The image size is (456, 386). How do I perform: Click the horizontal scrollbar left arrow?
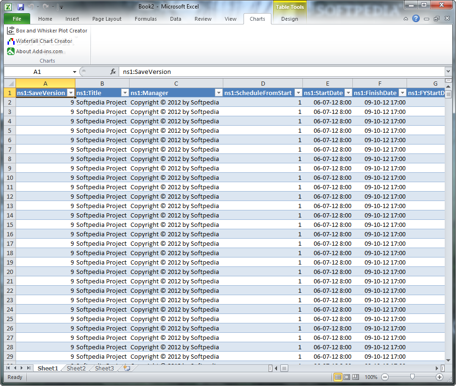tap(276, 368)
